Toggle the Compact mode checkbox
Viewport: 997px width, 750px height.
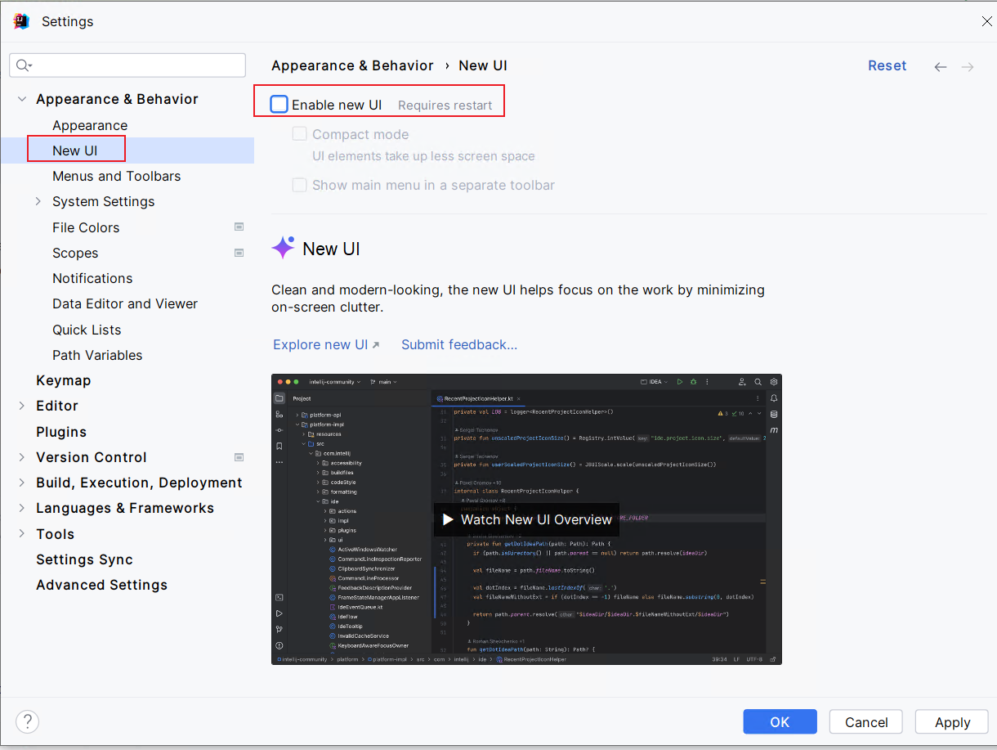300,134
